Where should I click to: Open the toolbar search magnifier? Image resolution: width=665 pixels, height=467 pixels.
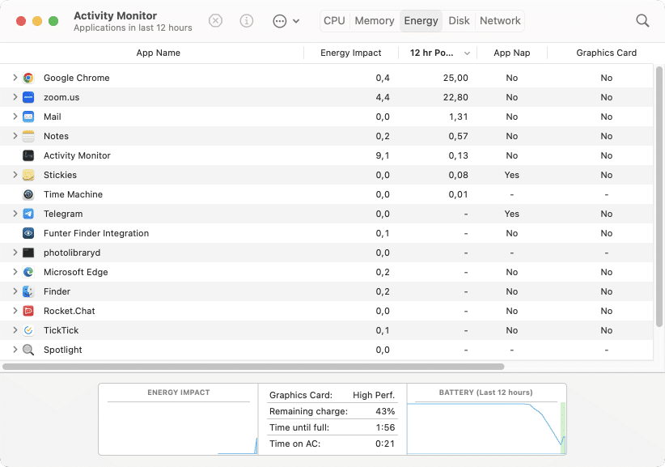pyautogui.click(x=642, y=21)
